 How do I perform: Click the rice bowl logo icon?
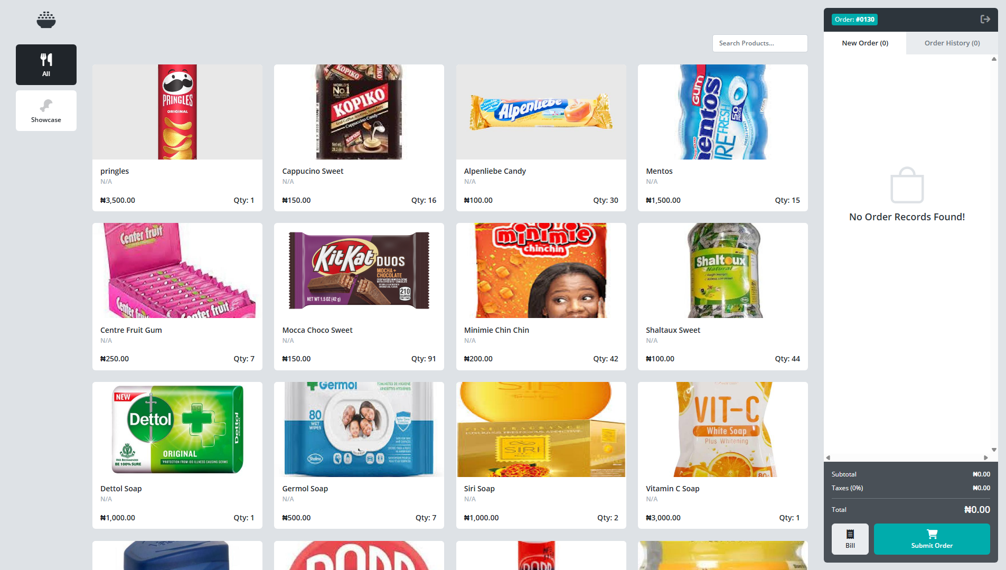point(46,20)
